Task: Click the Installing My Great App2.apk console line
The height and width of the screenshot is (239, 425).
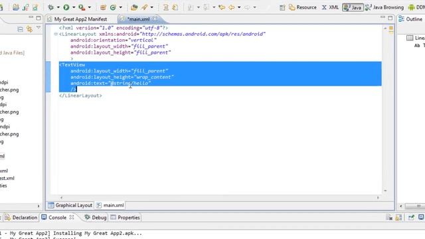Action: click(71, 233)
